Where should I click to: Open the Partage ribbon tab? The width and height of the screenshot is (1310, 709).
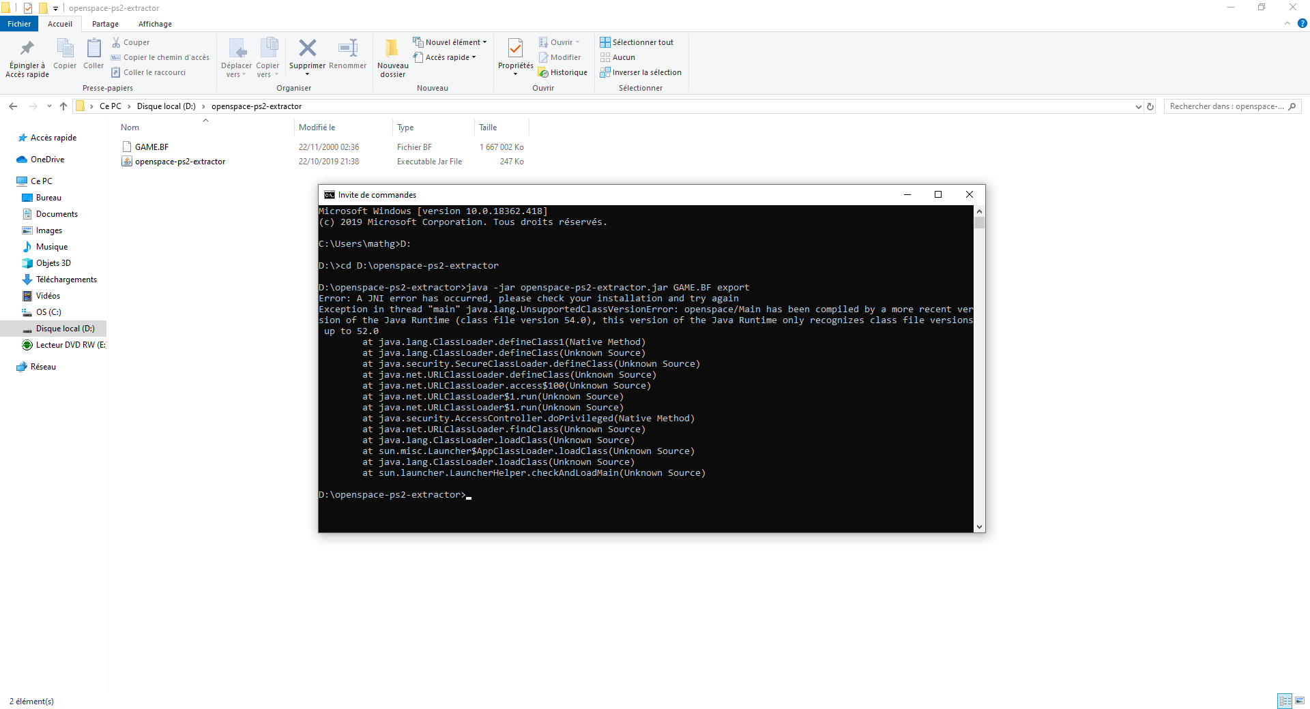click(x=105, y=24)
